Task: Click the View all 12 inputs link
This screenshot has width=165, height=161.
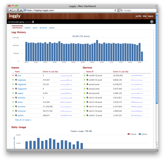Action: point(23,120)
